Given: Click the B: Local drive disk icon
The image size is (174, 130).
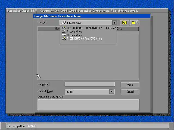Looking at the screenshot, I should point(64,35).
